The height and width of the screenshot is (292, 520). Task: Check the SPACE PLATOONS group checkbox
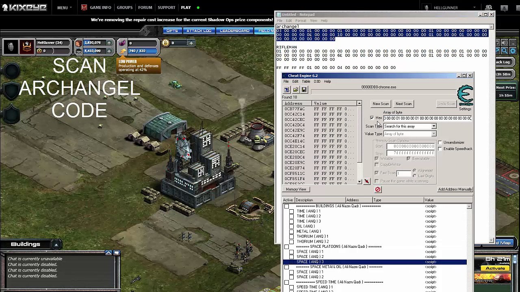pyautogui.click(x=286, y=247)
